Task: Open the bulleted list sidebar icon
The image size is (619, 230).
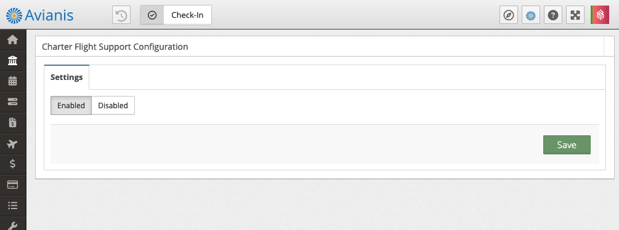Action: (x=13, y=205)
